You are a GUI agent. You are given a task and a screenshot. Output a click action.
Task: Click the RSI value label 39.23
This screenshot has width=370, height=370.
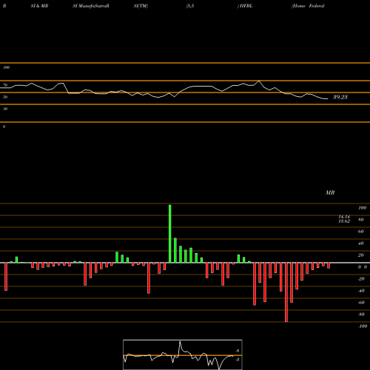340,97
